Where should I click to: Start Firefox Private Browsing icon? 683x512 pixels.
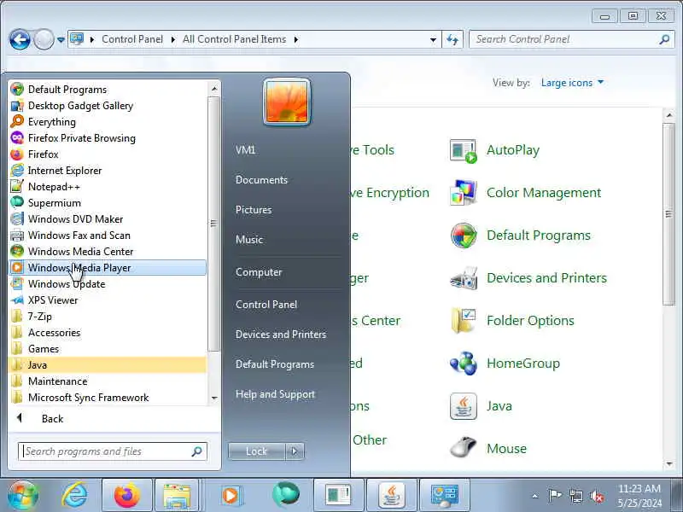[17, 138]
